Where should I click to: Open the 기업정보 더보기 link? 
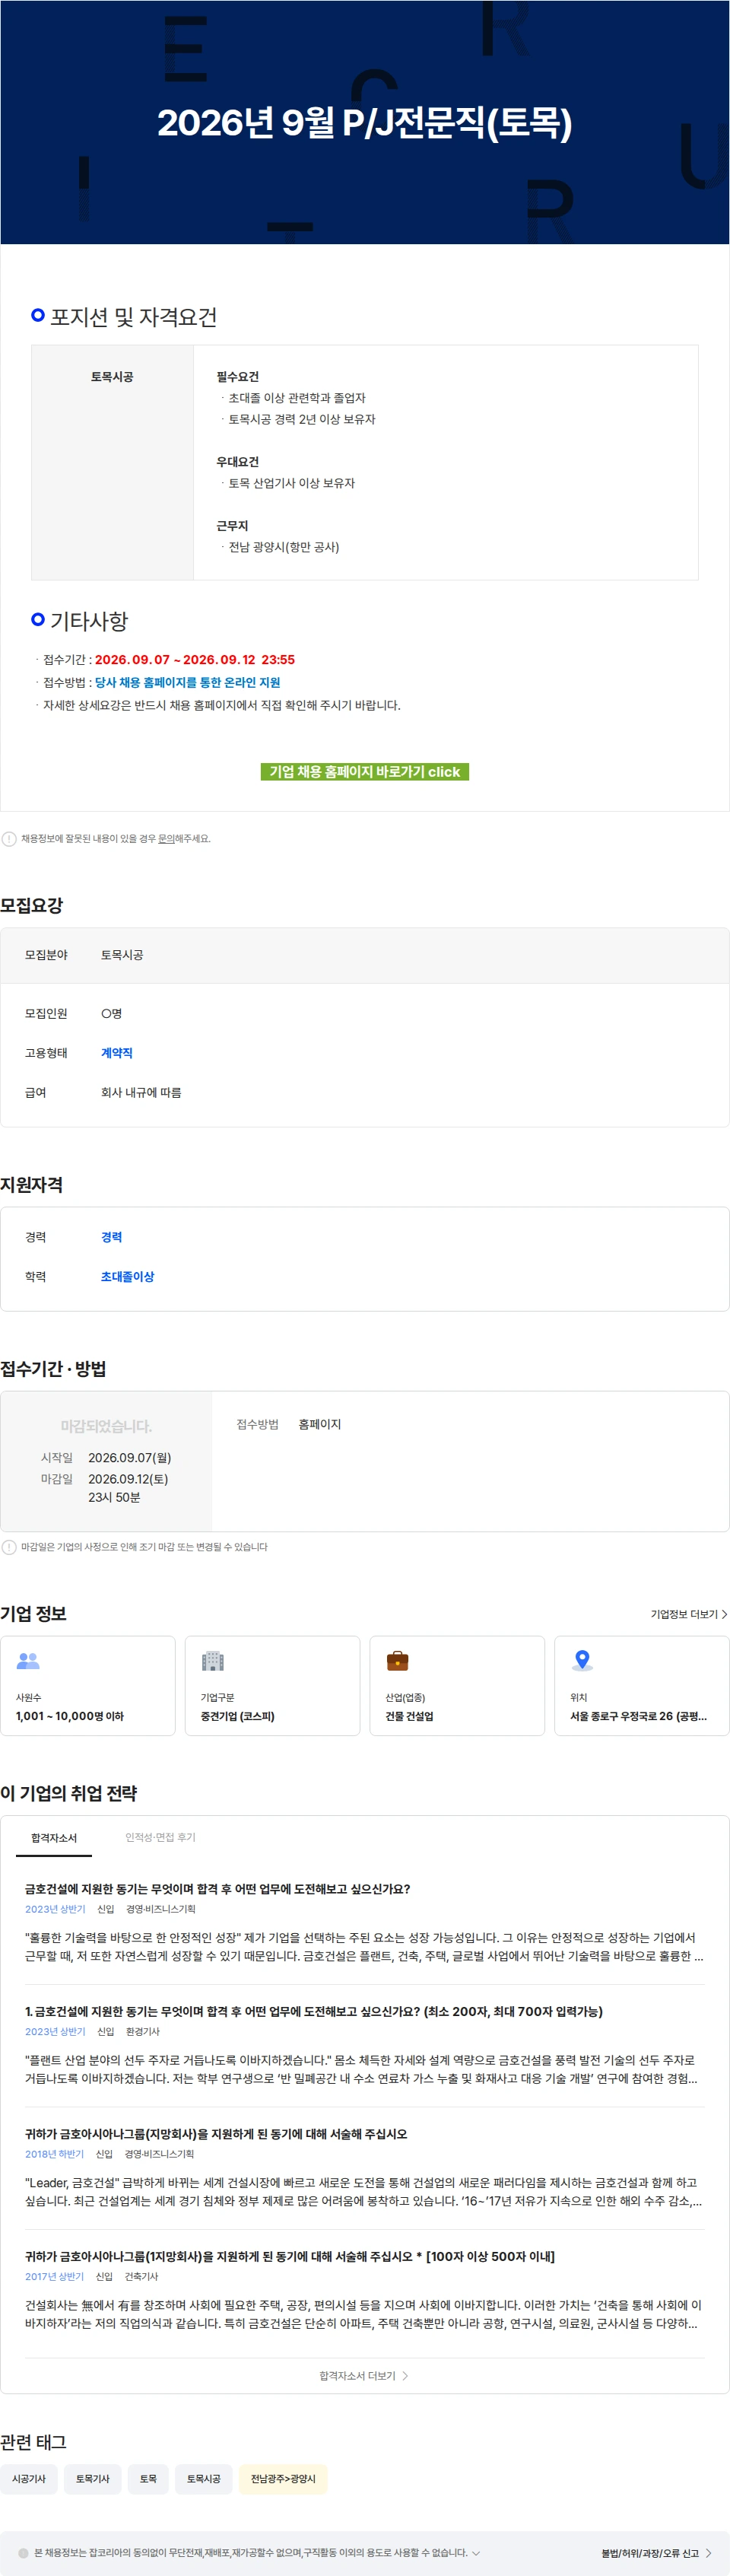(689, 1614)
